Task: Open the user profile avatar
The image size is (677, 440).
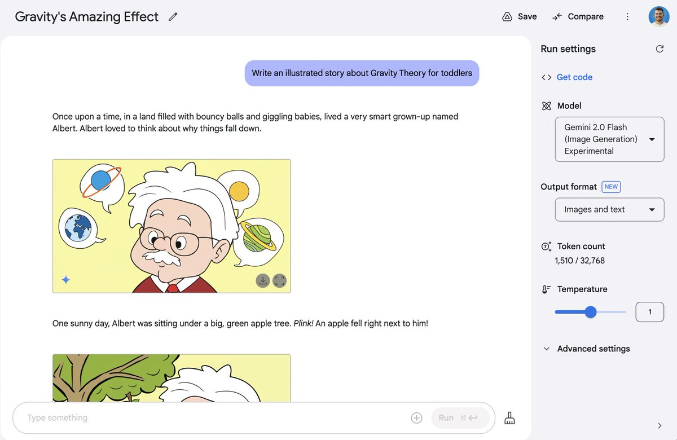Action: [x=659, y=17]
